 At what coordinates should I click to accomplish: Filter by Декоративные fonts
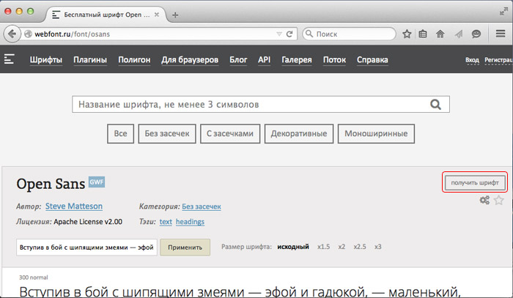[x=299, y=134]
